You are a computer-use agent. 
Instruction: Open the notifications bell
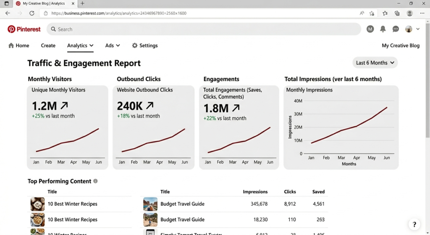pos(383,29)
